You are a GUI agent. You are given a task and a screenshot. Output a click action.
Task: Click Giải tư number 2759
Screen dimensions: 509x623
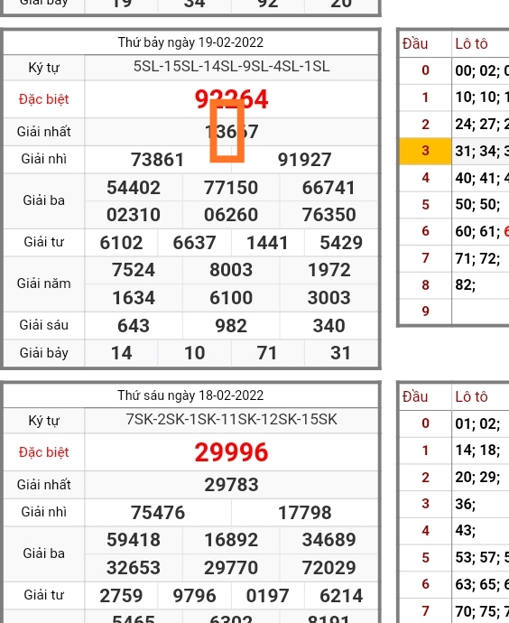point(121,596)
